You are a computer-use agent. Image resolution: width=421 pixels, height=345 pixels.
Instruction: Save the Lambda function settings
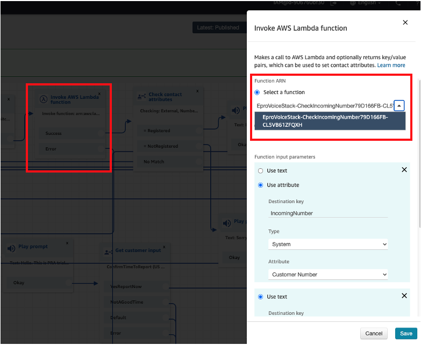point(406,334)
